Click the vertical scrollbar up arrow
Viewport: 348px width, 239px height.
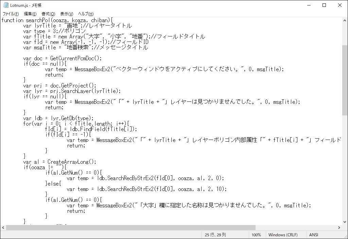(x=345, y=20)
